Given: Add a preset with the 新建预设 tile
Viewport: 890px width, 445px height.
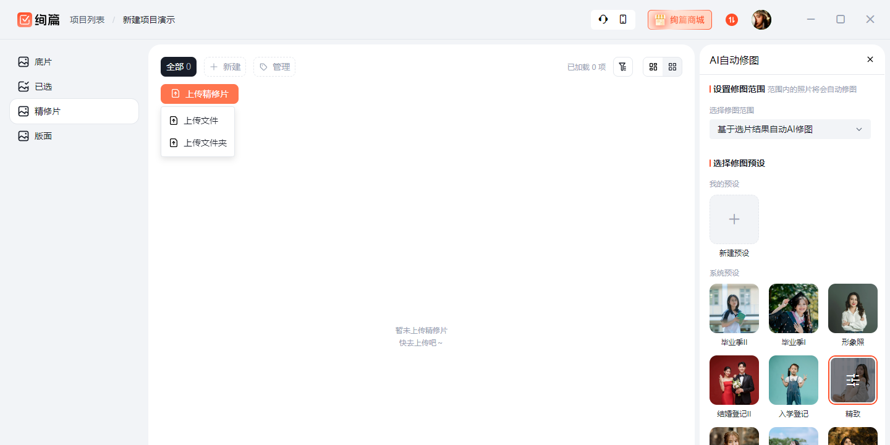Looking at the screenshot, I should pos(734,219).
